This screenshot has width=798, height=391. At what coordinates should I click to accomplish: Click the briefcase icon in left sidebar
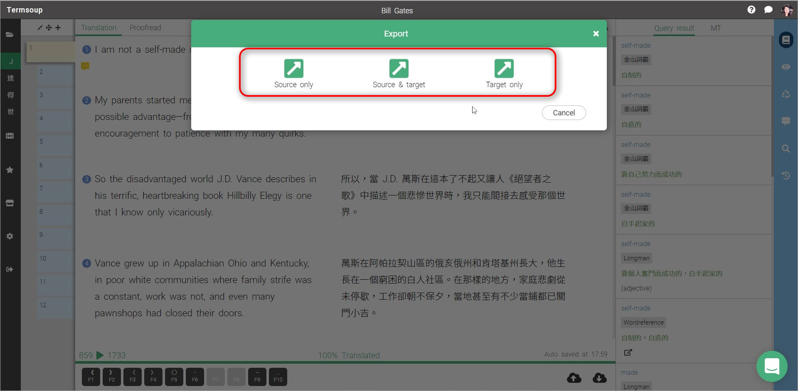[10, 136]
